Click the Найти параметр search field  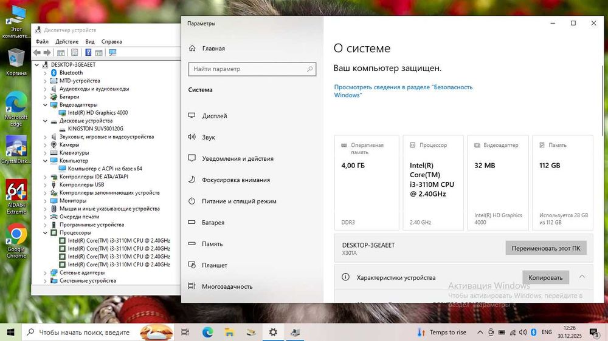pos(252,69)
